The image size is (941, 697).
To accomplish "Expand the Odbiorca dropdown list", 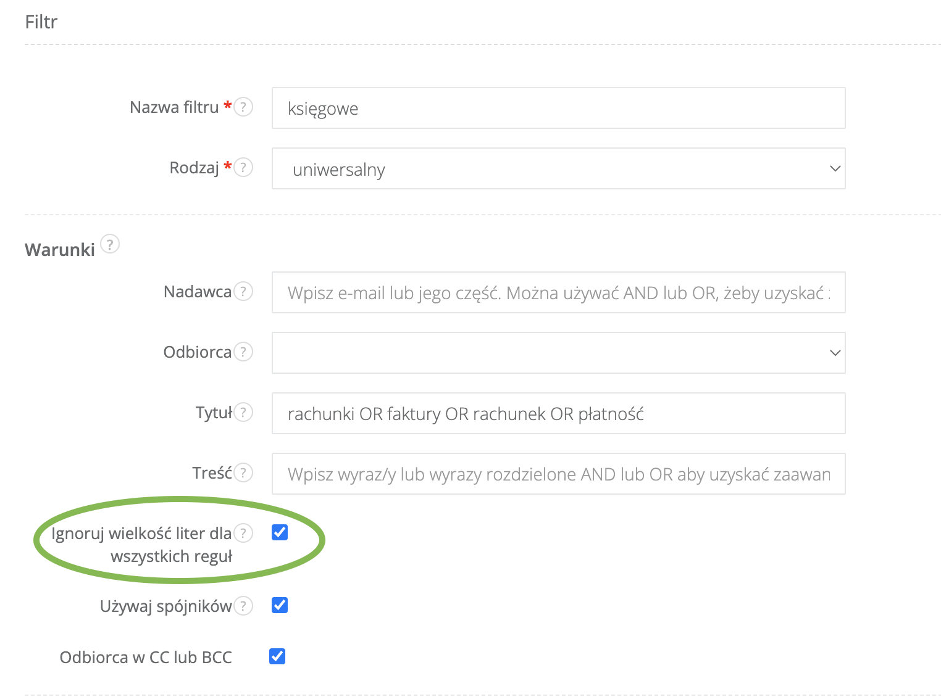I will click(x=558, y=353).
